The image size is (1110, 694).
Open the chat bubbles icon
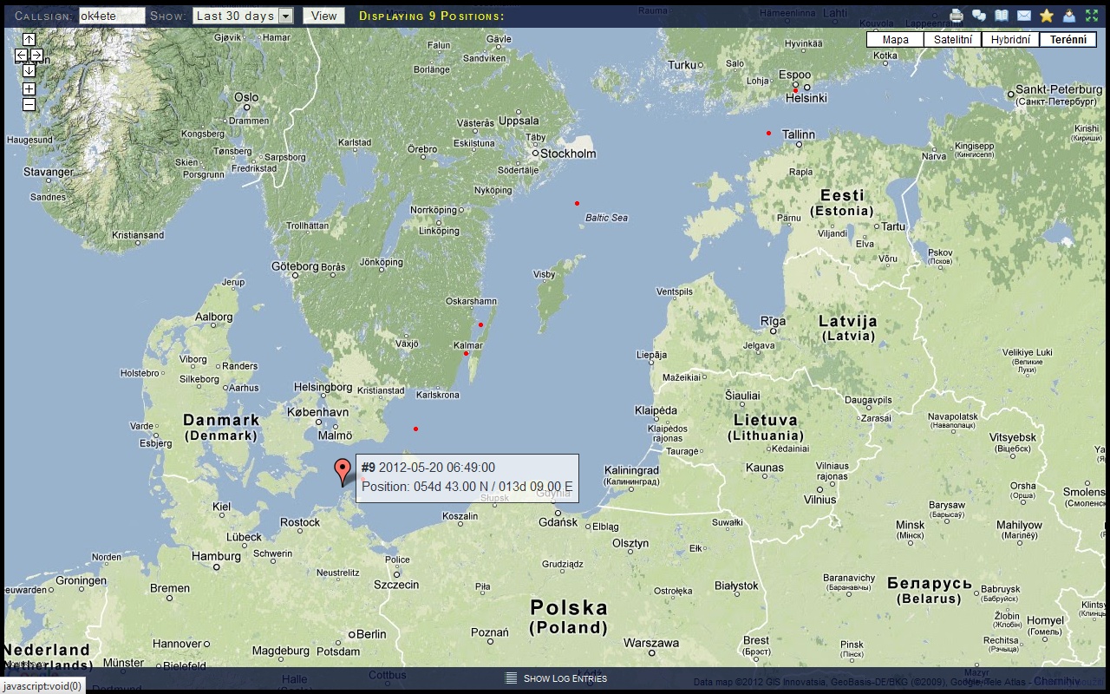tap(979, 16)
